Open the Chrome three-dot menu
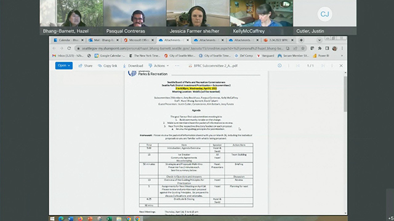The width and height of the screenshot is (394, 221). click(342, 48)
